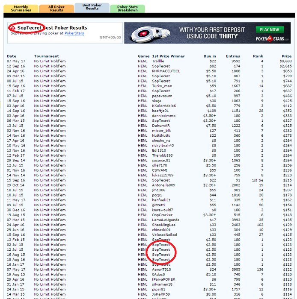Image resolution: width=297 pixels, height=299 pixels.
Task: Click the Entries column header
Action: [x=233, y=56]
